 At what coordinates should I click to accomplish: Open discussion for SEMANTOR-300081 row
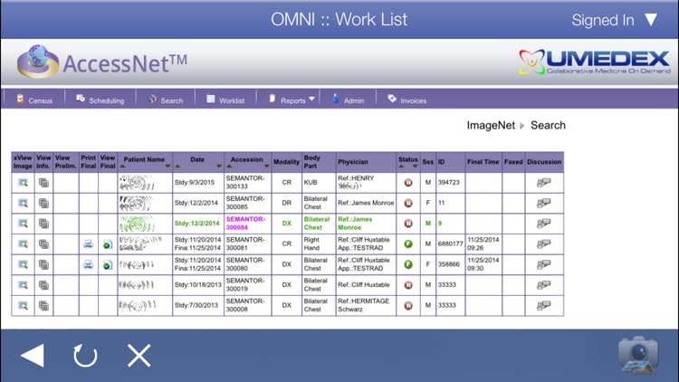tap(544, 244)
